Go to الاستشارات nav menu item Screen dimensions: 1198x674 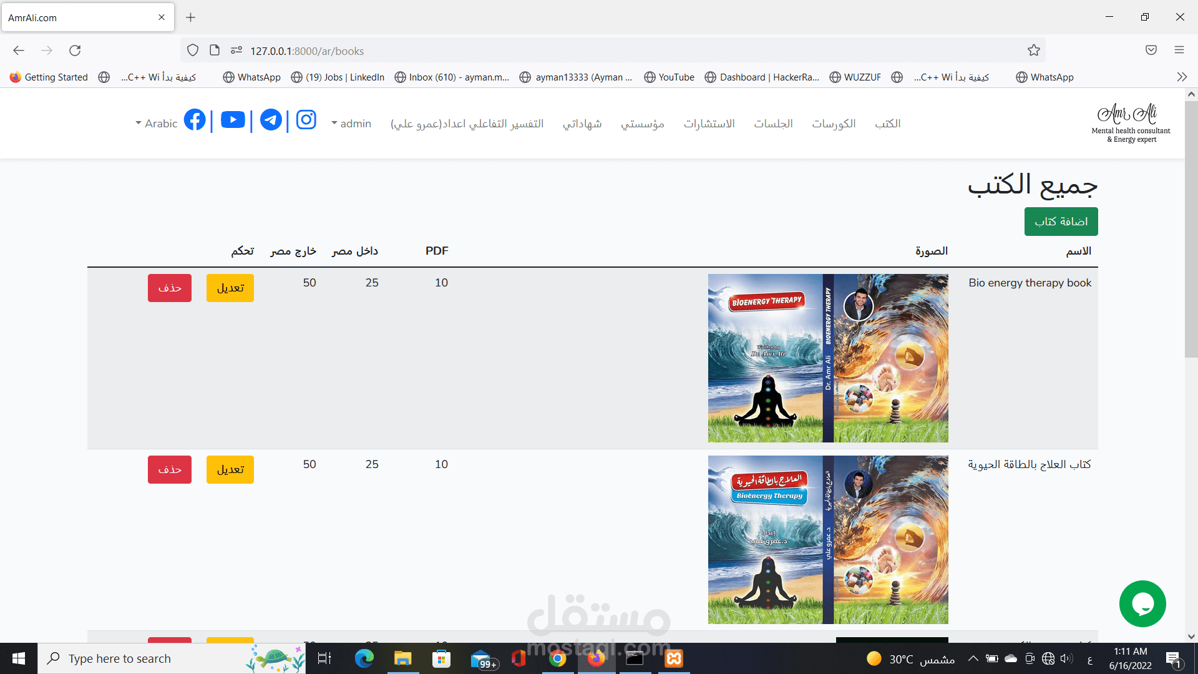709,124
